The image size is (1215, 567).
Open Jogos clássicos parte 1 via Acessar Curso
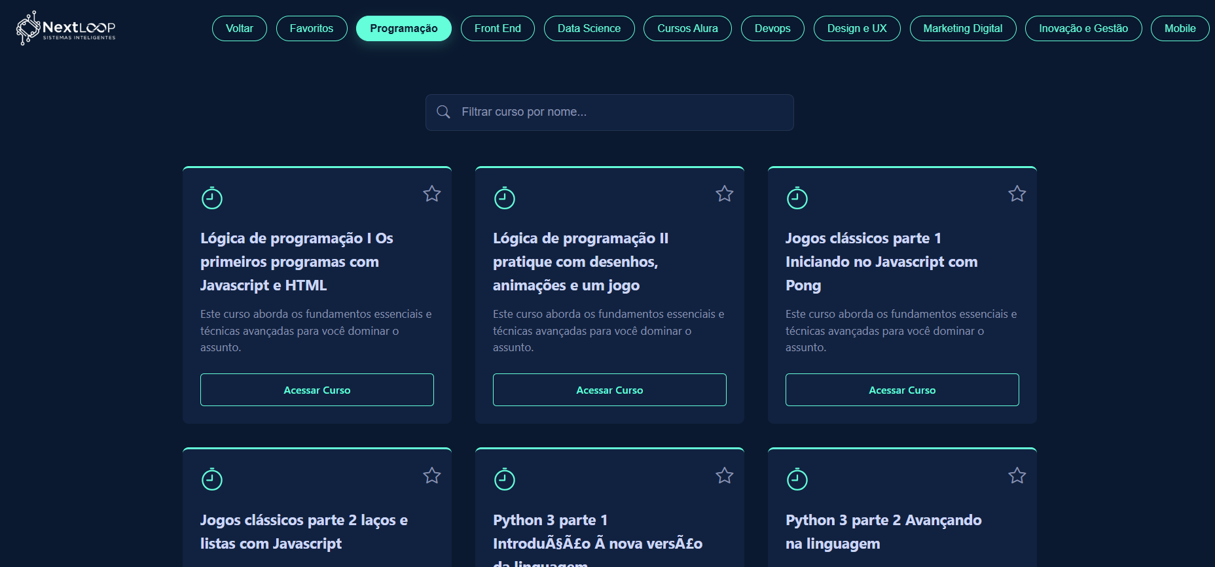click(902, 390)
